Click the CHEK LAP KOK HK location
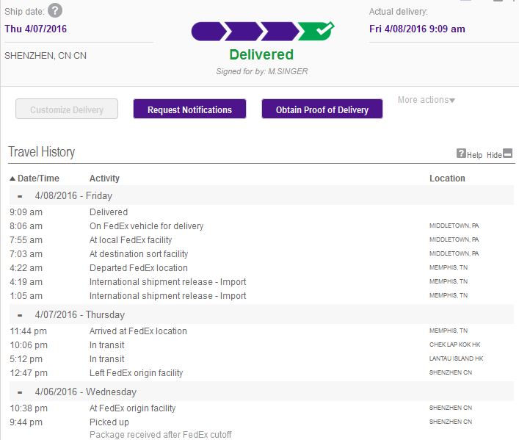Viewport: 519px width, 440px height. 454,345
